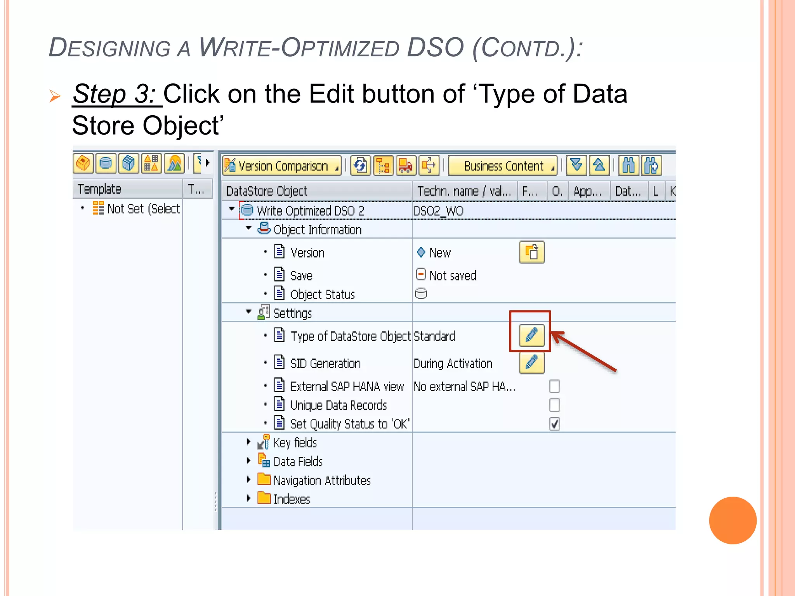Click the InfoCube toolbar icon
This screenshot has height=596, width=795.
pos(128,163)
